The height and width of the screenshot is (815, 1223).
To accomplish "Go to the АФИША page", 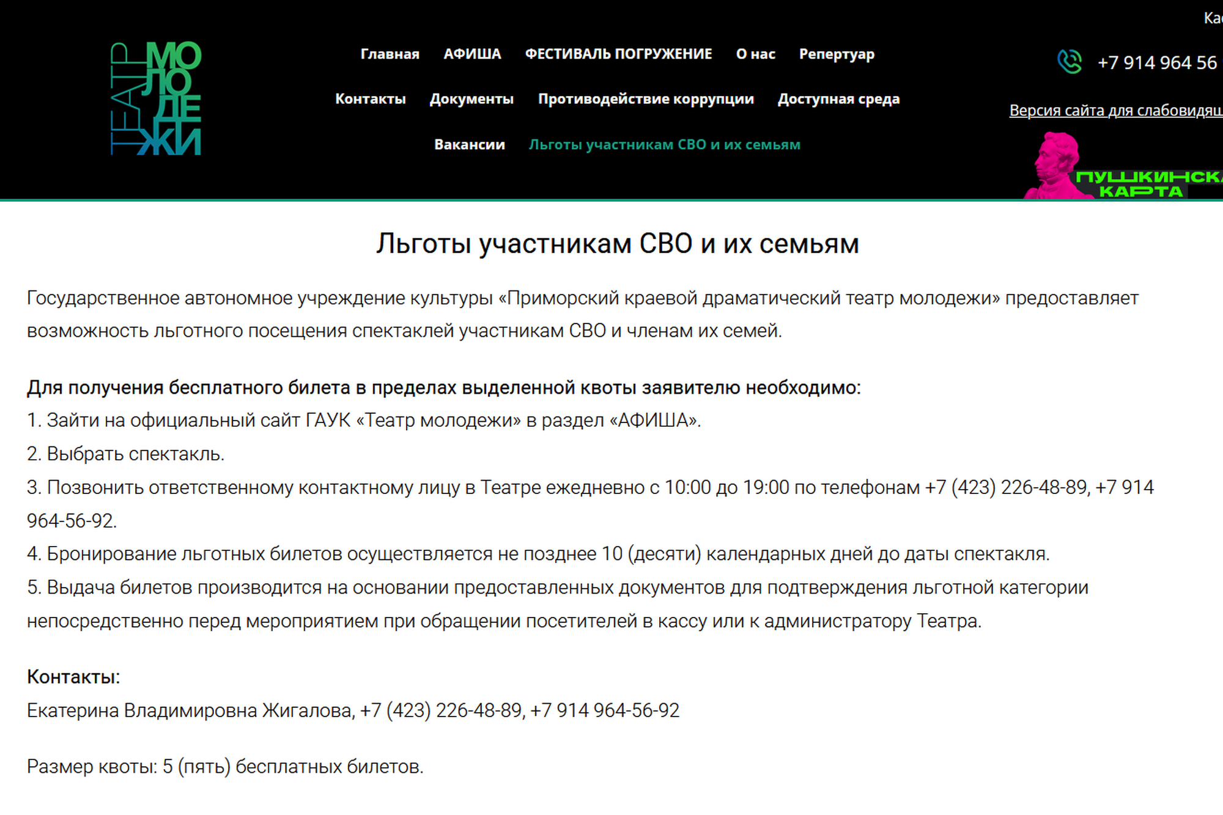I will tap(472, 54).
